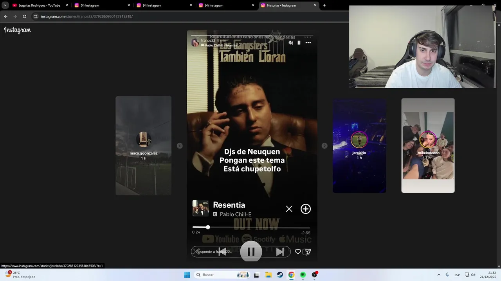
Task: Unmute the story audio
Action: pos(290,43)
